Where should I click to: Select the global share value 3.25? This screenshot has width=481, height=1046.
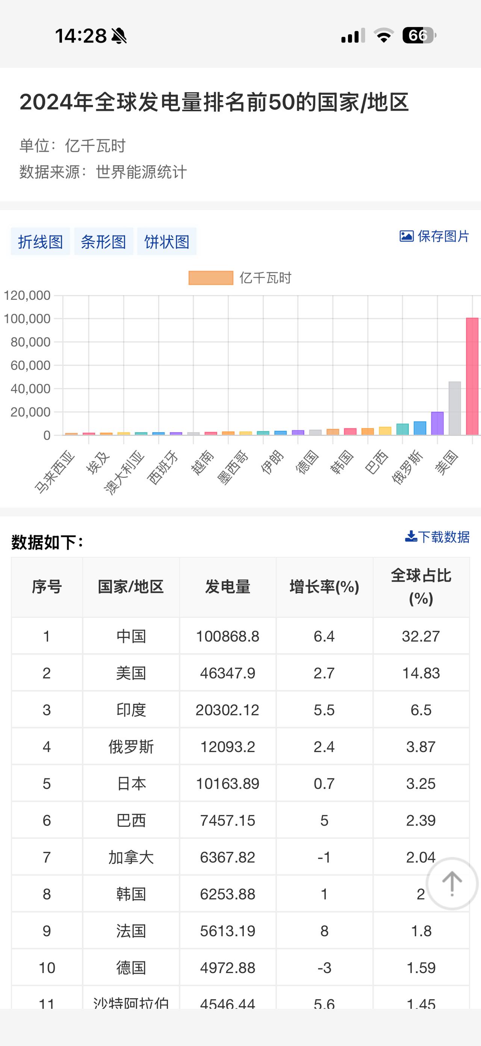point(421,784)
